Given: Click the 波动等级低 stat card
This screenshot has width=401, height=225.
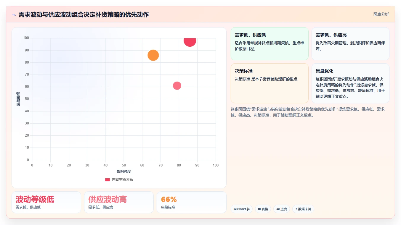Looking at the screenshot, I should tap(46, 202).
